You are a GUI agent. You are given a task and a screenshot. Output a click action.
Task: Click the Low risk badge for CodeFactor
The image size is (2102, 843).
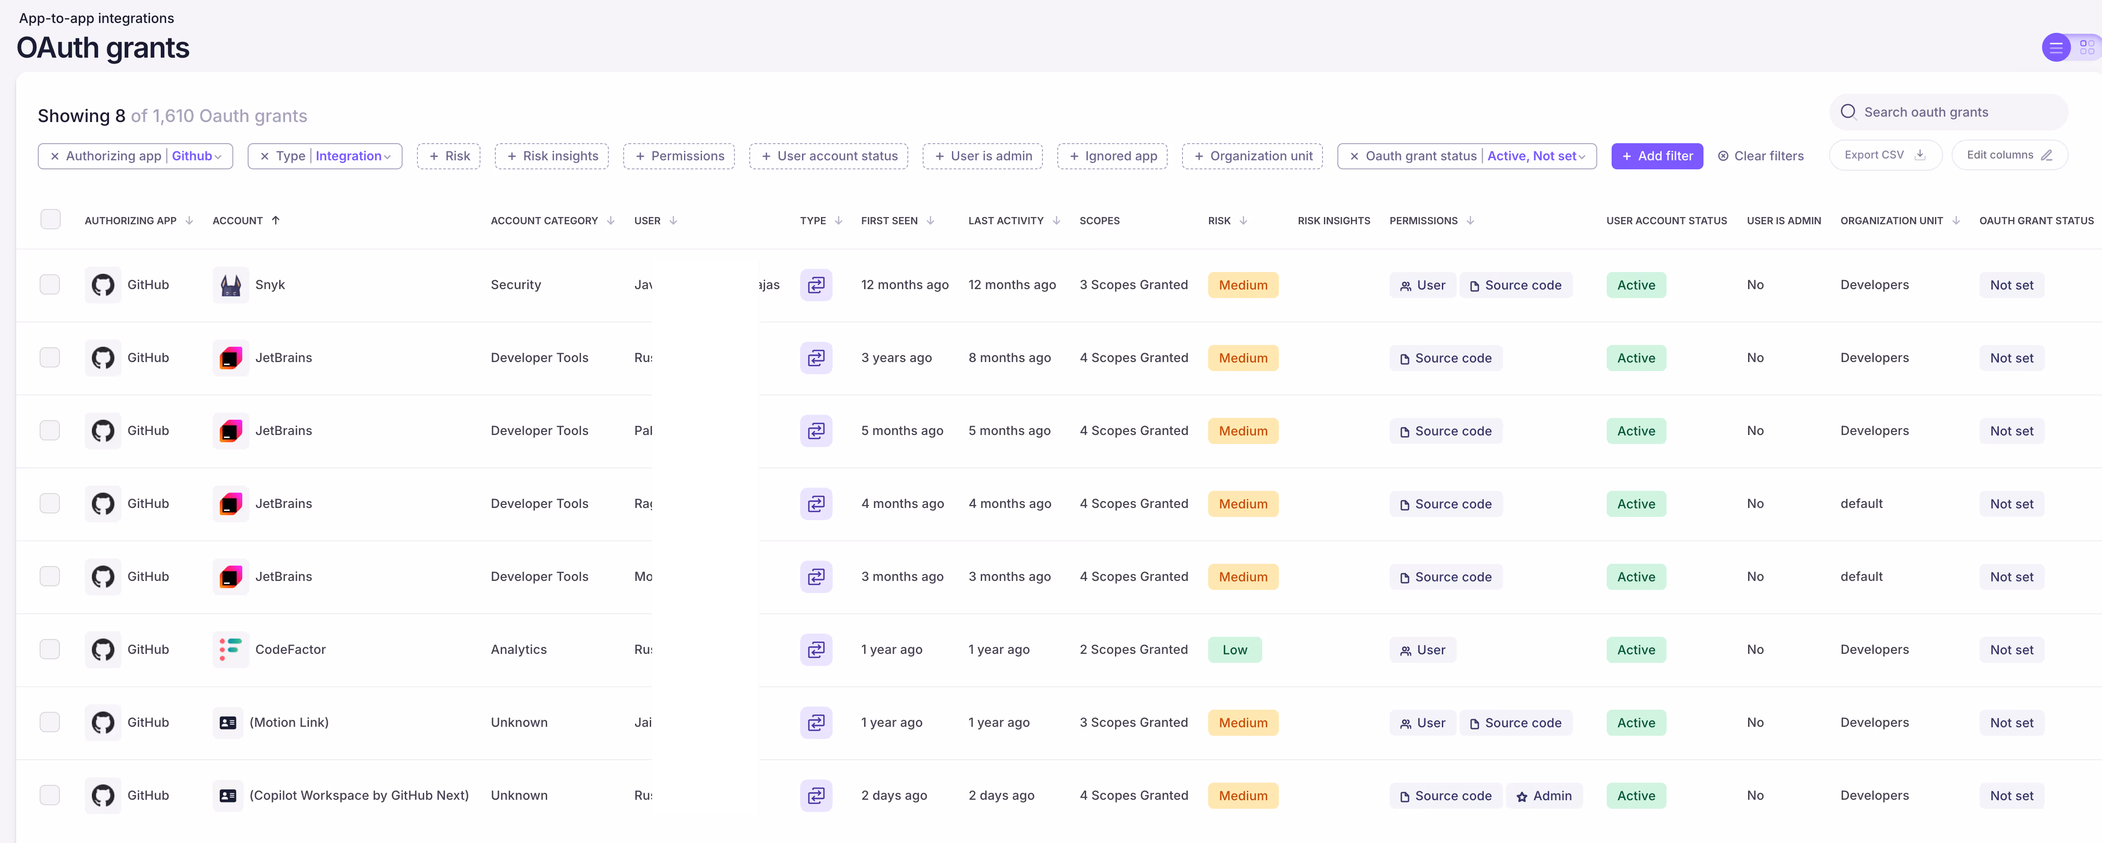1235,650
